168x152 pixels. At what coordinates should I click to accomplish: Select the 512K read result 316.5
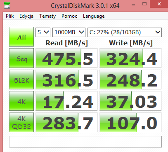tap(66, 80)
